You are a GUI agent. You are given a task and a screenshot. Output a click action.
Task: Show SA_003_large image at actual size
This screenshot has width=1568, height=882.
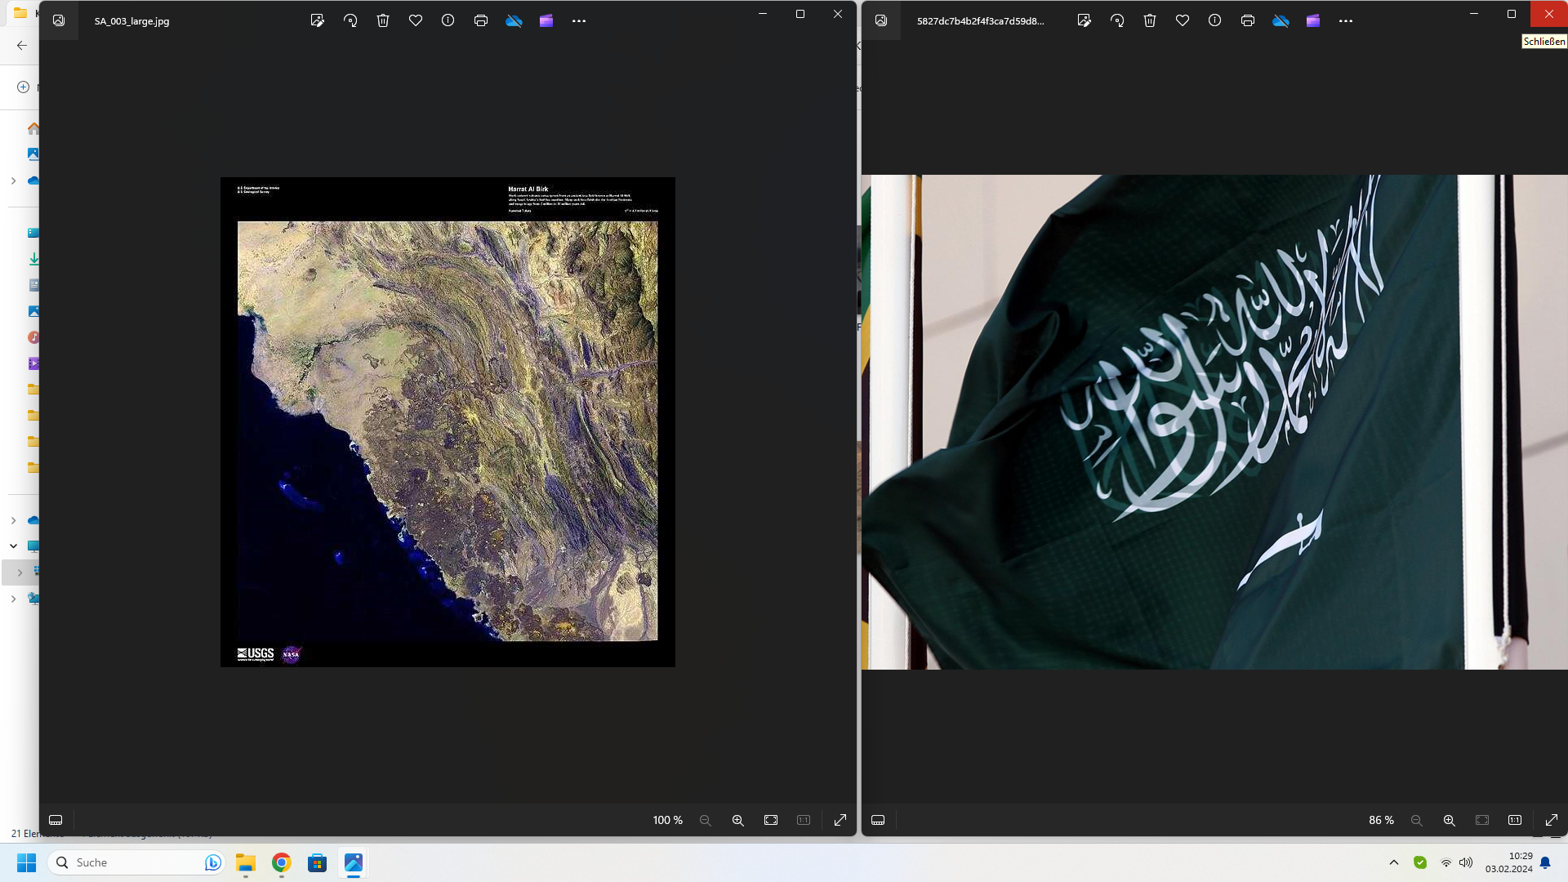[x=804, y=820]
